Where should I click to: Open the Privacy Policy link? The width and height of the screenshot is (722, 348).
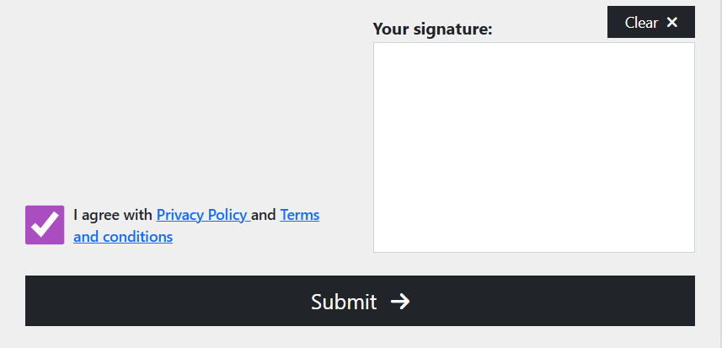(x=202, y=215)
